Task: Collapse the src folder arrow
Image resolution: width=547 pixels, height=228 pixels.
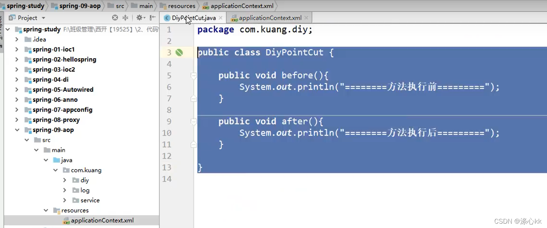Action: click(x=27, y=140)
